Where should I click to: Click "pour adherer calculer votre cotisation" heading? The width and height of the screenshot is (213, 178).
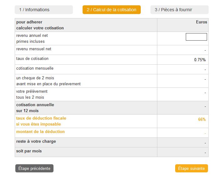point(40,25)
